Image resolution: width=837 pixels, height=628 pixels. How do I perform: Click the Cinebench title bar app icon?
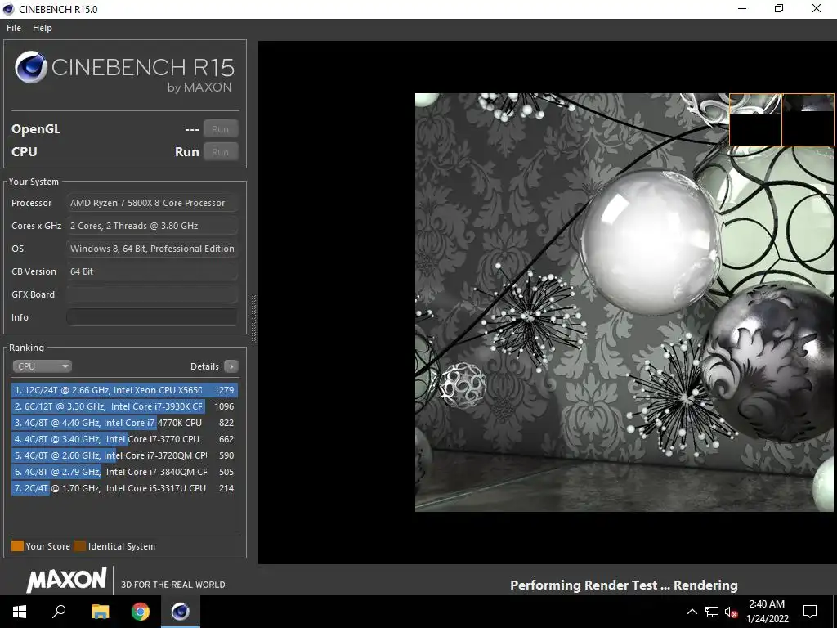8,9
